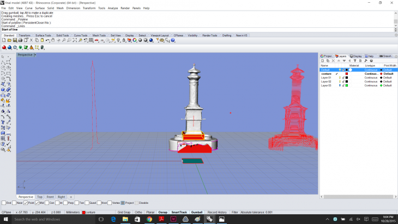Click the New Layer icon in Layers panel
Image resolution: width=398 pixels, height=224 pixels.
point(322,60)
